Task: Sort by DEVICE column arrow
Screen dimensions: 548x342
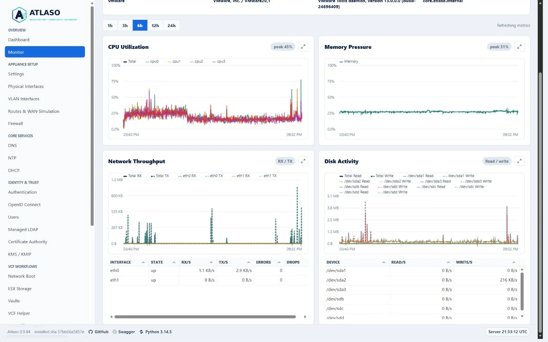Action: click(x=384, y=262)
